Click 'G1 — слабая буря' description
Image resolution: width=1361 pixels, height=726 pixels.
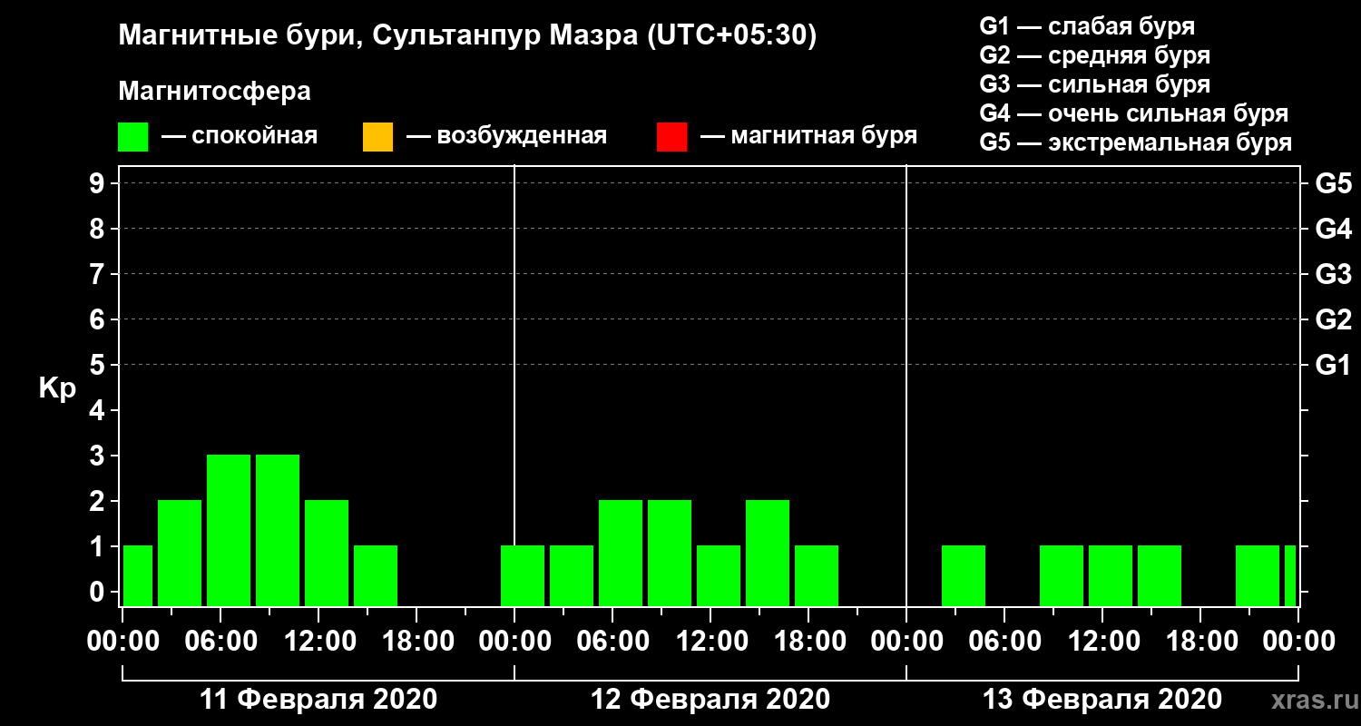click(1088, 26)
